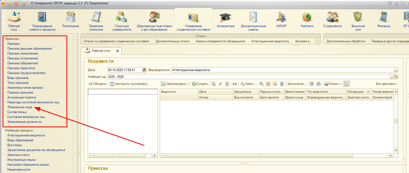This screenshot has height=173, width=409.
Task: Click the magnifier icon beside Учебный год
Action: pyautogui.click(x=396, y=77)
